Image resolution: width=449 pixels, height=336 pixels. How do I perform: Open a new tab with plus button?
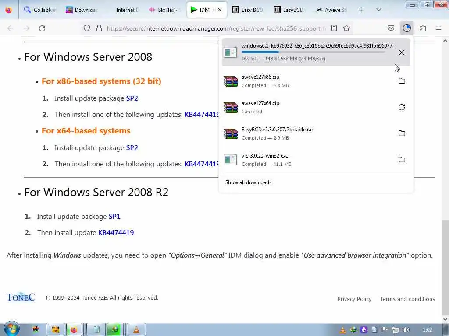point(361,10)
